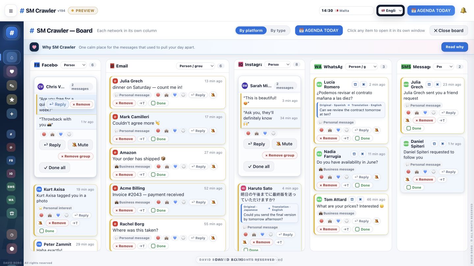This screenshot has height=266, width=474.
Task: Tick Done on Daniel Spiteri's SMS card
Action: [x=414, y=188]
